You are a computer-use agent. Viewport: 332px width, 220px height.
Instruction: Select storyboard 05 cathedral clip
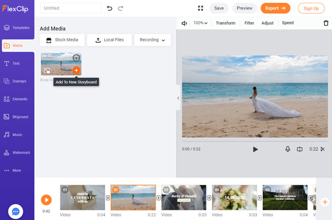(285, 197)
